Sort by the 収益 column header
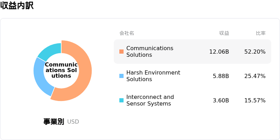 point(224,33)
